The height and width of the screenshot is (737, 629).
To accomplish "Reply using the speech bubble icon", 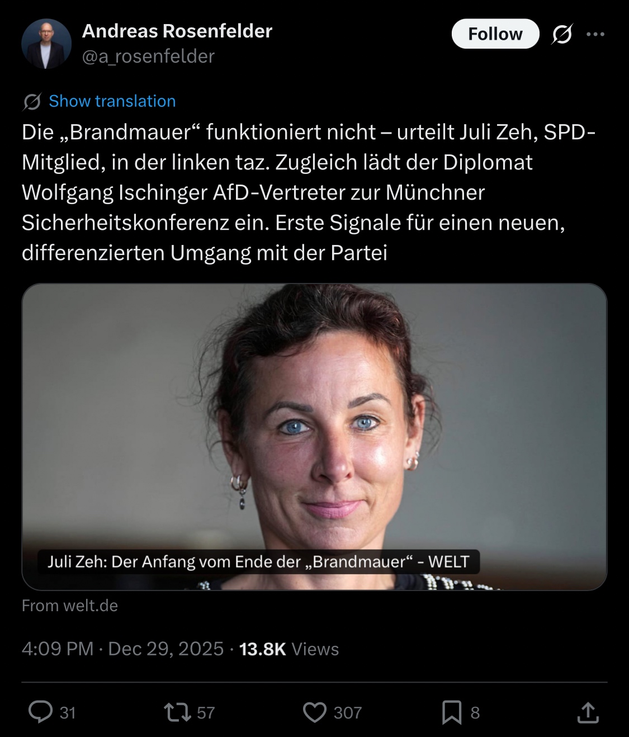I will tap(40, 712).
